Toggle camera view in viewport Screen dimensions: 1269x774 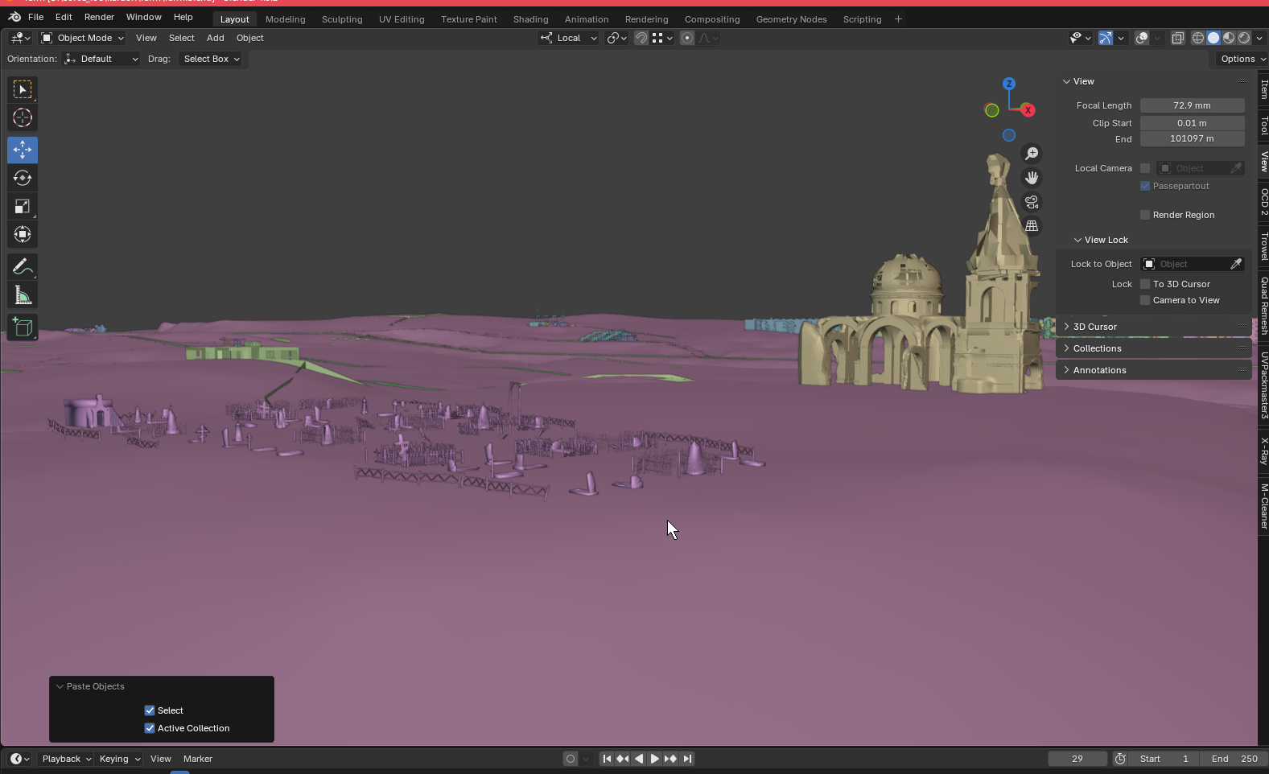click(1032, 202)
